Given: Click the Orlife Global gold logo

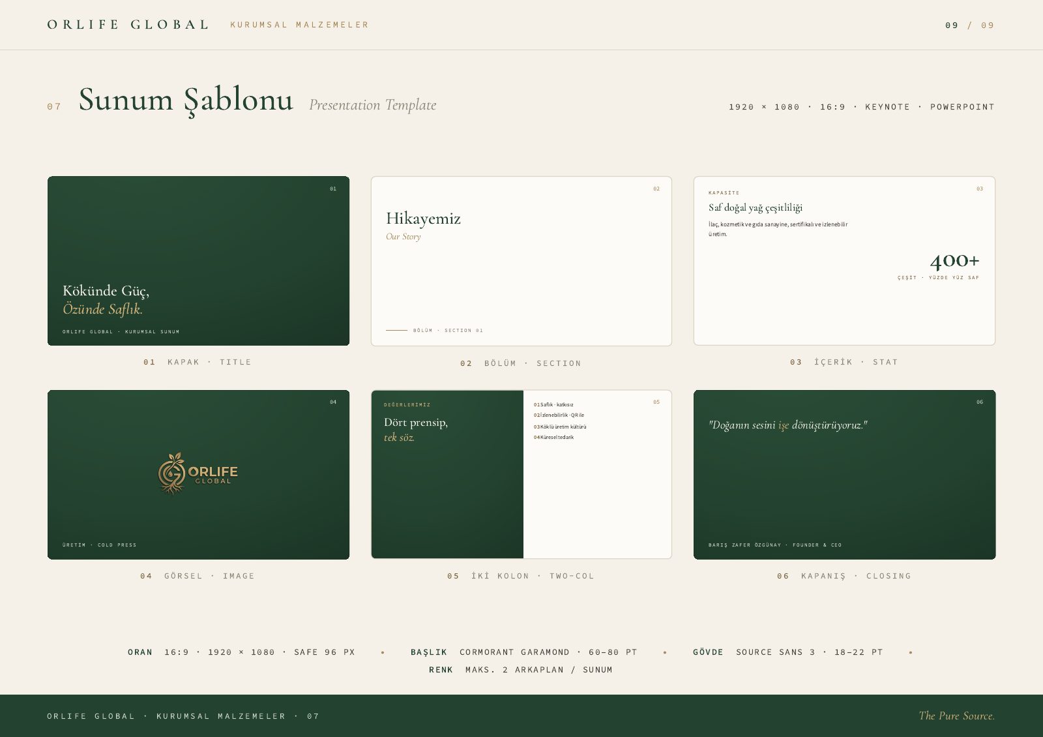Looking at the screenshot, I should [198, 474].
